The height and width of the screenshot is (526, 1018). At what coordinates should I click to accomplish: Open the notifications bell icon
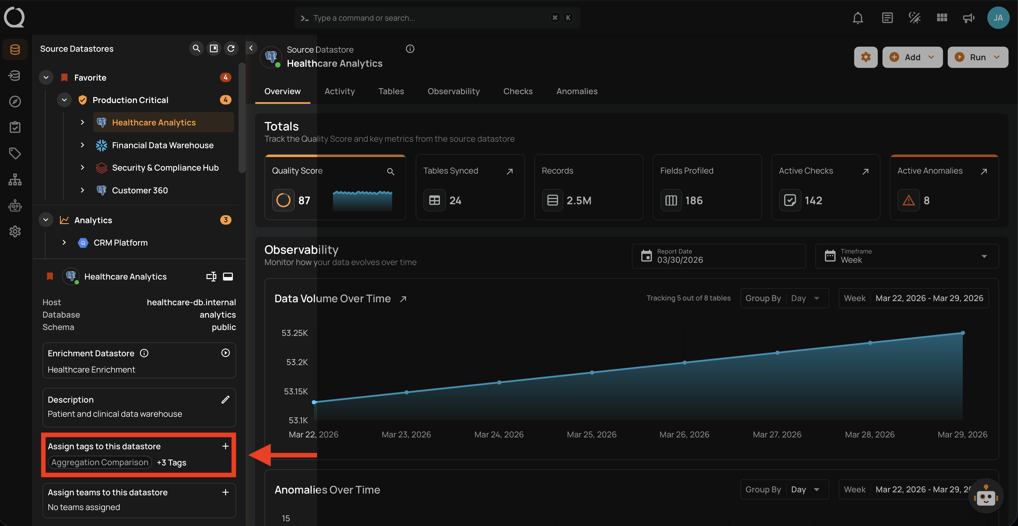[x=858, y=18]
